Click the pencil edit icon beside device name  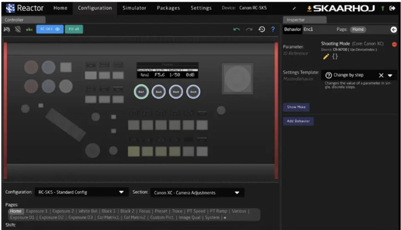click(294, 8)
